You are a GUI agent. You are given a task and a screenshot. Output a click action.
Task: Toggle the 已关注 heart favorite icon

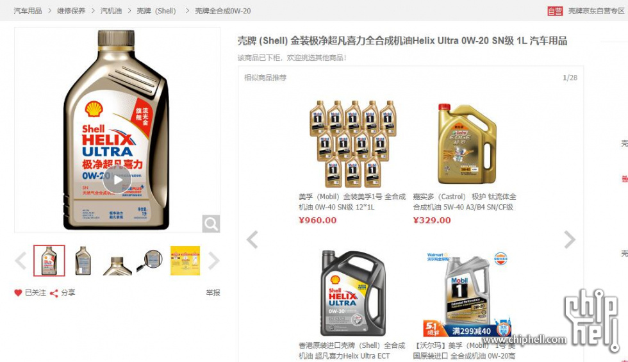[18, 293]
